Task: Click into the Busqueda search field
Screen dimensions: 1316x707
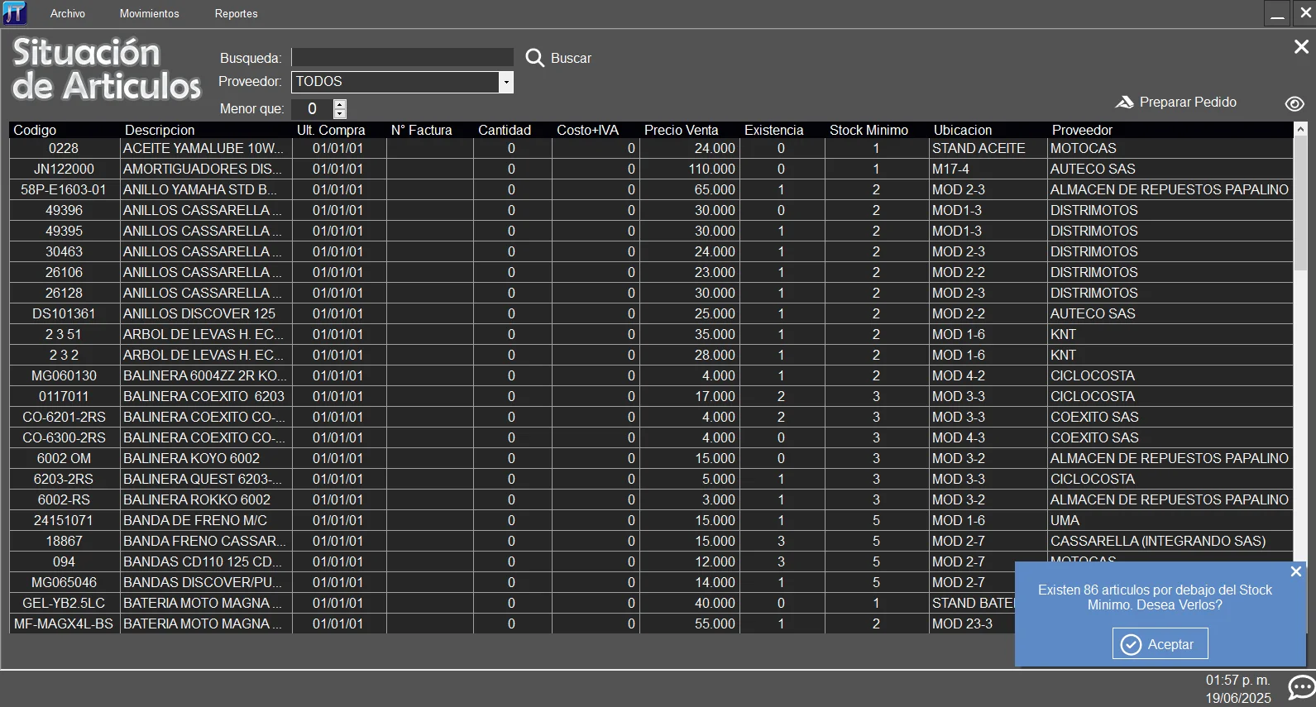Action: [x=403, y=58]
